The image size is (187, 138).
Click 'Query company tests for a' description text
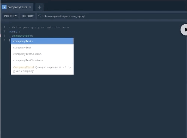click(x=53, y=67)
